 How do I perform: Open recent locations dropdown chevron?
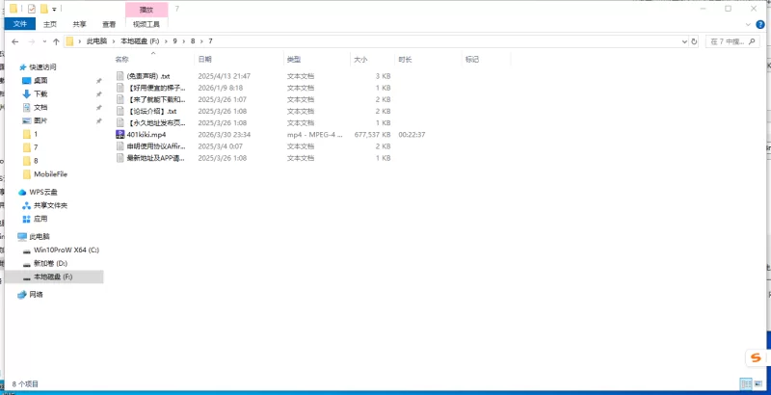click(x=44, y=41)
